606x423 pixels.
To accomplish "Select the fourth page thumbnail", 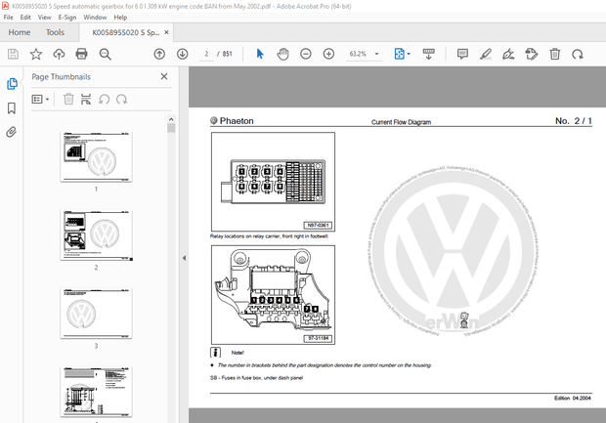I will point(96,392).
